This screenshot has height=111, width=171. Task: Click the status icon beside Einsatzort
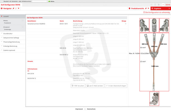point(22,27)
